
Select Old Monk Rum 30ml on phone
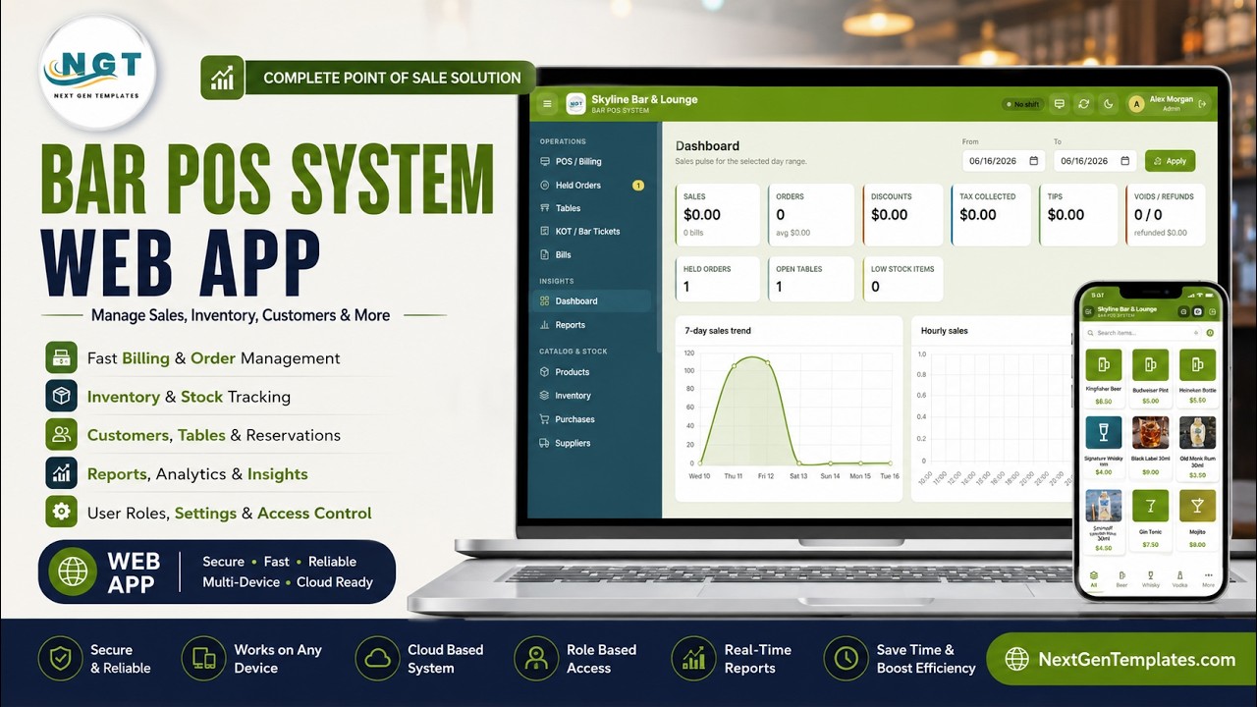1197,448
